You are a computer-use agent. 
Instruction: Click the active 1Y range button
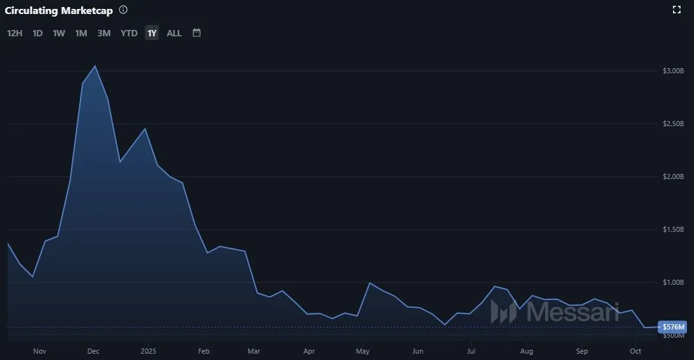[151, 33]
